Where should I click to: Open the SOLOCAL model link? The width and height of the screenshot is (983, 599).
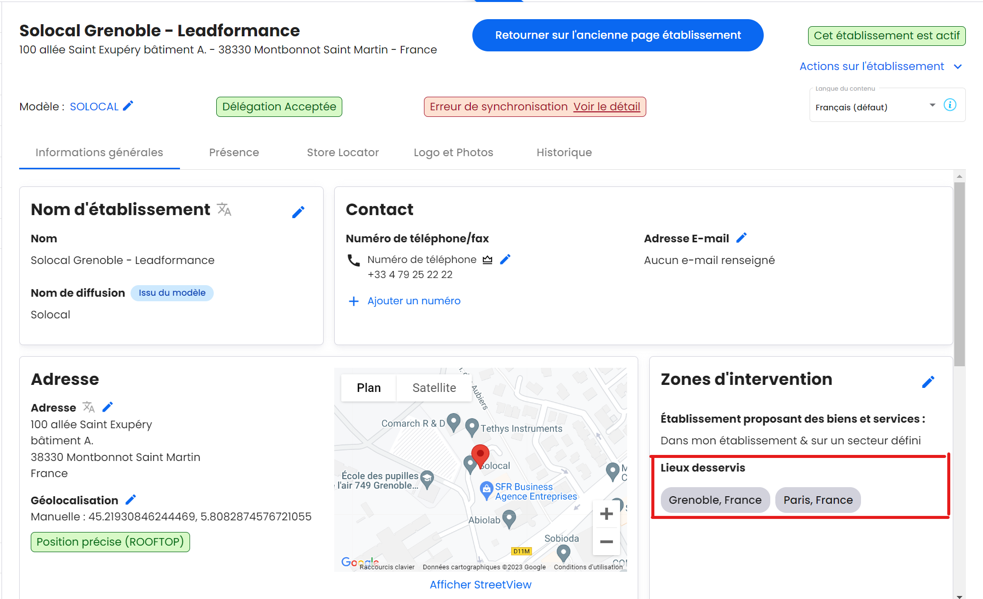94,107
